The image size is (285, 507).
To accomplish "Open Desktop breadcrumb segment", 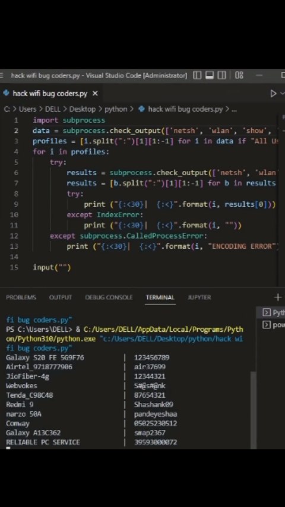I will click(x=82, y=109).
